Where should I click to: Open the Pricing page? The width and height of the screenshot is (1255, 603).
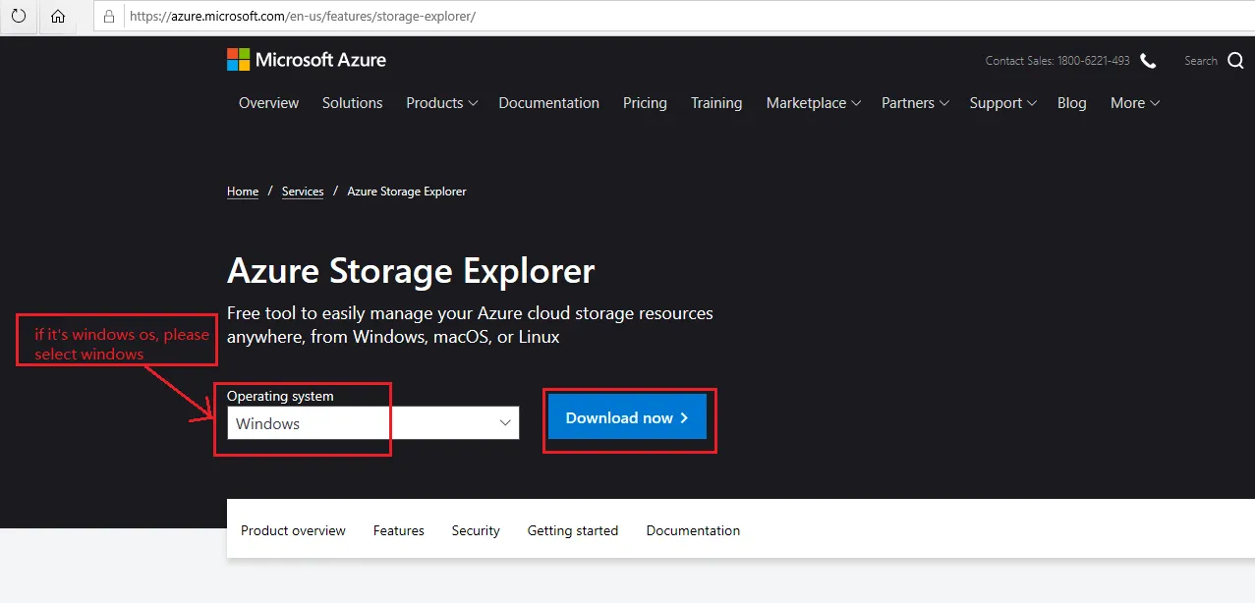click(645, 103)
